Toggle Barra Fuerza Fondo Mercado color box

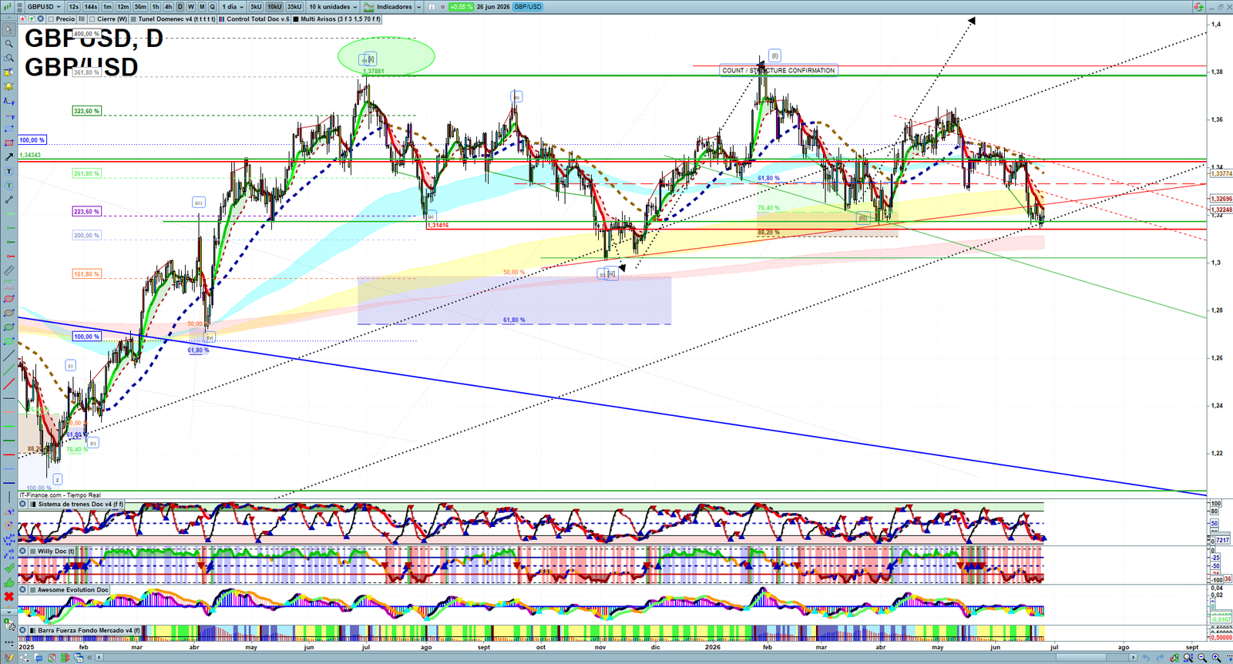click(32, 630)
